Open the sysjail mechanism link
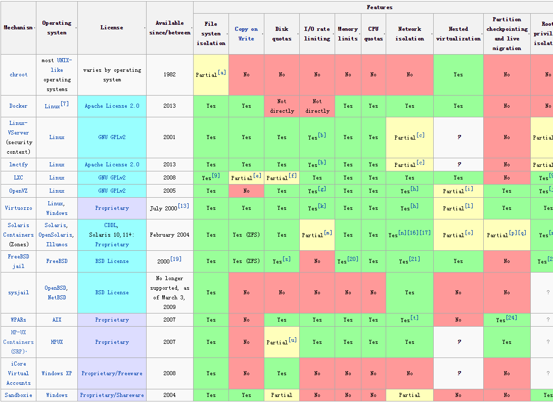Image resolution: width=553 pixels, height=403 pixels. (x=18, y=293)
